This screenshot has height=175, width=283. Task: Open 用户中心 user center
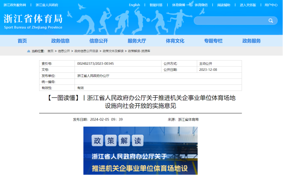[x=271, y=5]
